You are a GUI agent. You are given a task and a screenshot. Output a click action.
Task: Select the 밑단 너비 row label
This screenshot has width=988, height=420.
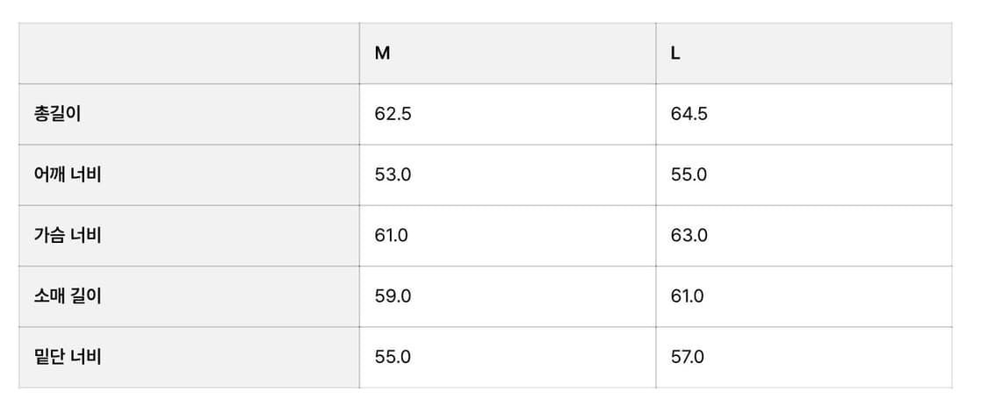[68, 357]
